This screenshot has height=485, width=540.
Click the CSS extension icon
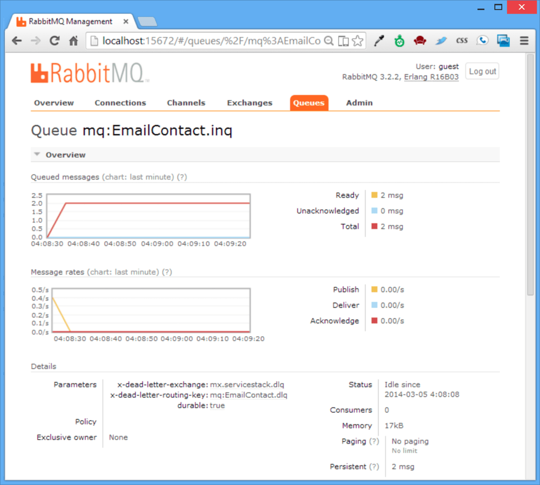click(462, 40)
